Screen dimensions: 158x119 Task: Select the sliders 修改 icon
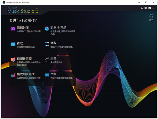point(47,44)
